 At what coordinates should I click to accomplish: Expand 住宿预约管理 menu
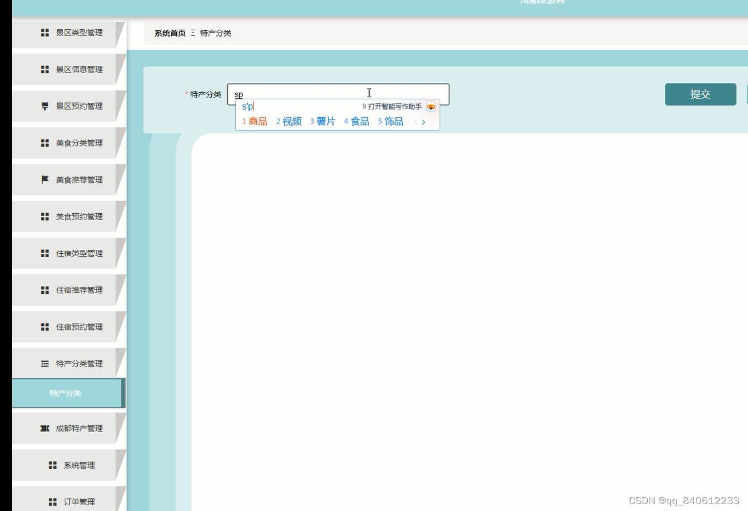pyautogui.click(x=69, y=327)
